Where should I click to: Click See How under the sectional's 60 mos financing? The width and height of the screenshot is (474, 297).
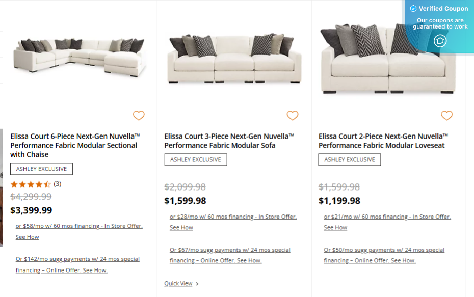(27, 237)
